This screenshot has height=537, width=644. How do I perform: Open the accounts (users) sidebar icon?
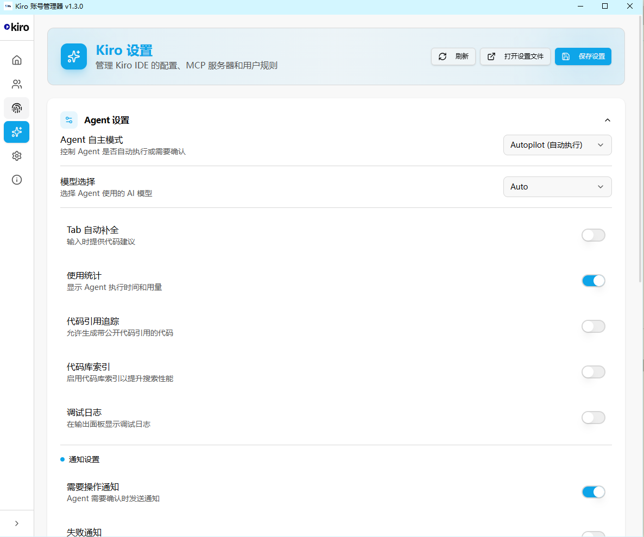coord(16,84)
